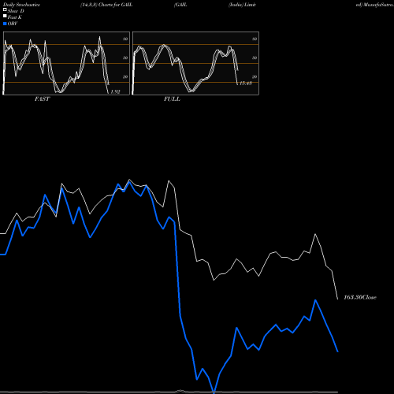Click the Daily Stochastics title text
This screenshot has height=394, width=394.
[21, 5]
